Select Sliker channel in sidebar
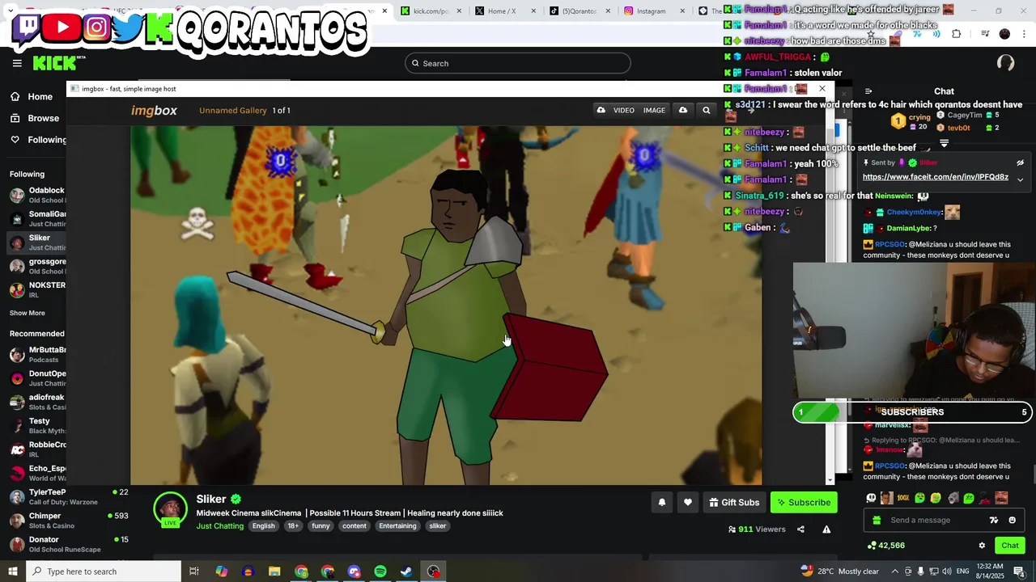 click(x=37, y=242)
